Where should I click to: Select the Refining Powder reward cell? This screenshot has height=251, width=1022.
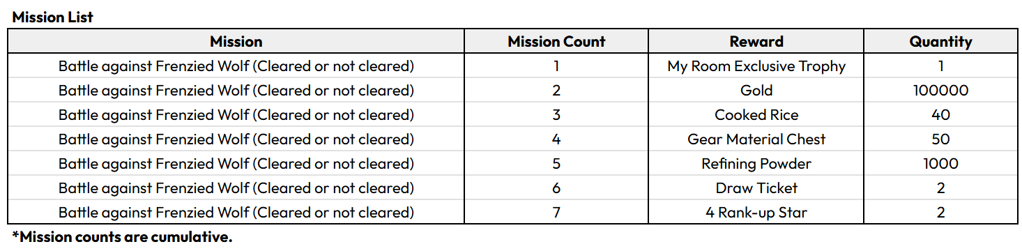point(756,164)
